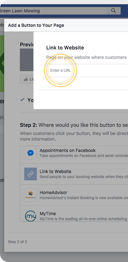This screenshot has height=262, width=128.
Task: Click the Step 2 question heading
Action: [x=74, y=125]
